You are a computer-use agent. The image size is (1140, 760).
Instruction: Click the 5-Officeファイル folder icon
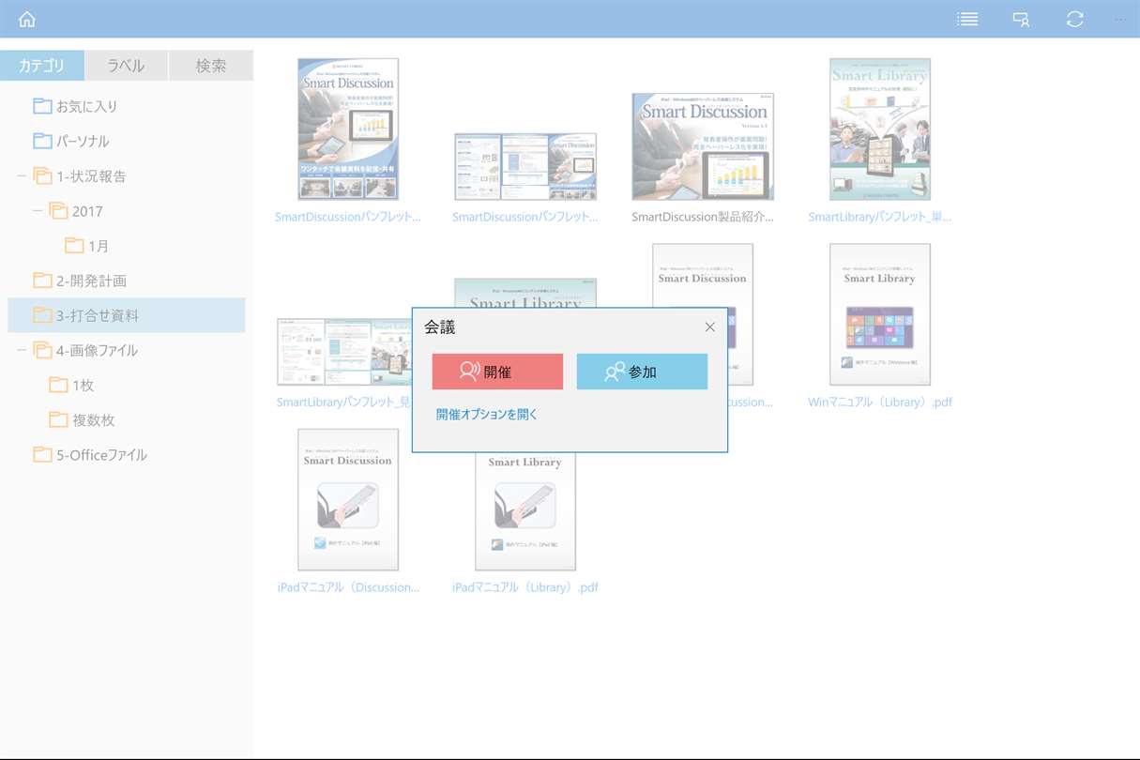42,455
